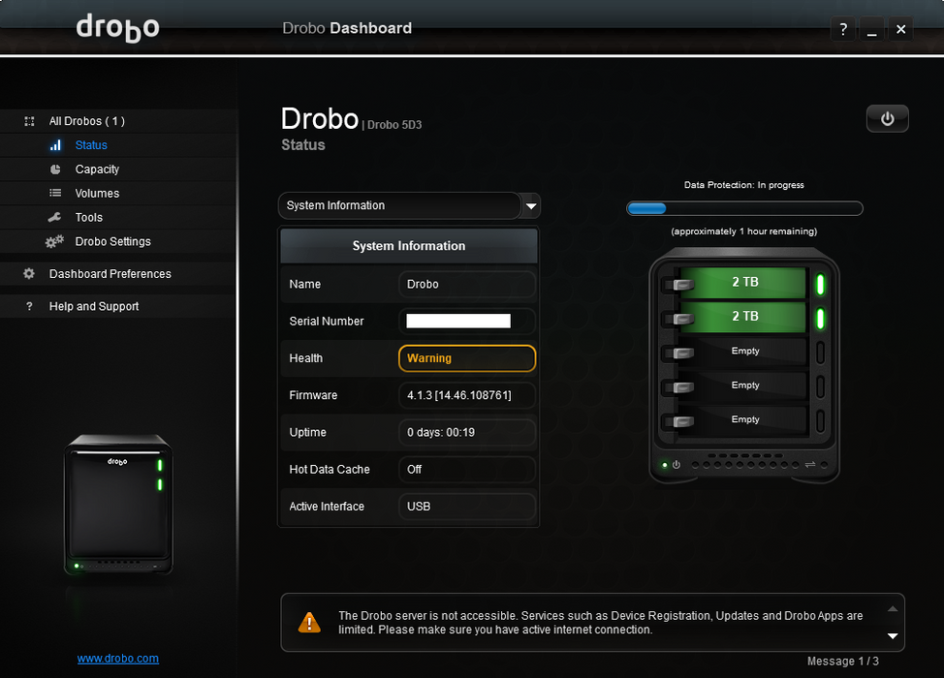Click the All Drobos grid icon
Viewport: 944px width, 678px height.
click(29, 121)
